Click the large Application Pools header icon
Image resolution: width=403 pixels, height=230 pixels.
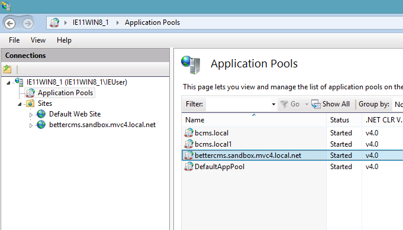coord(191,65)
